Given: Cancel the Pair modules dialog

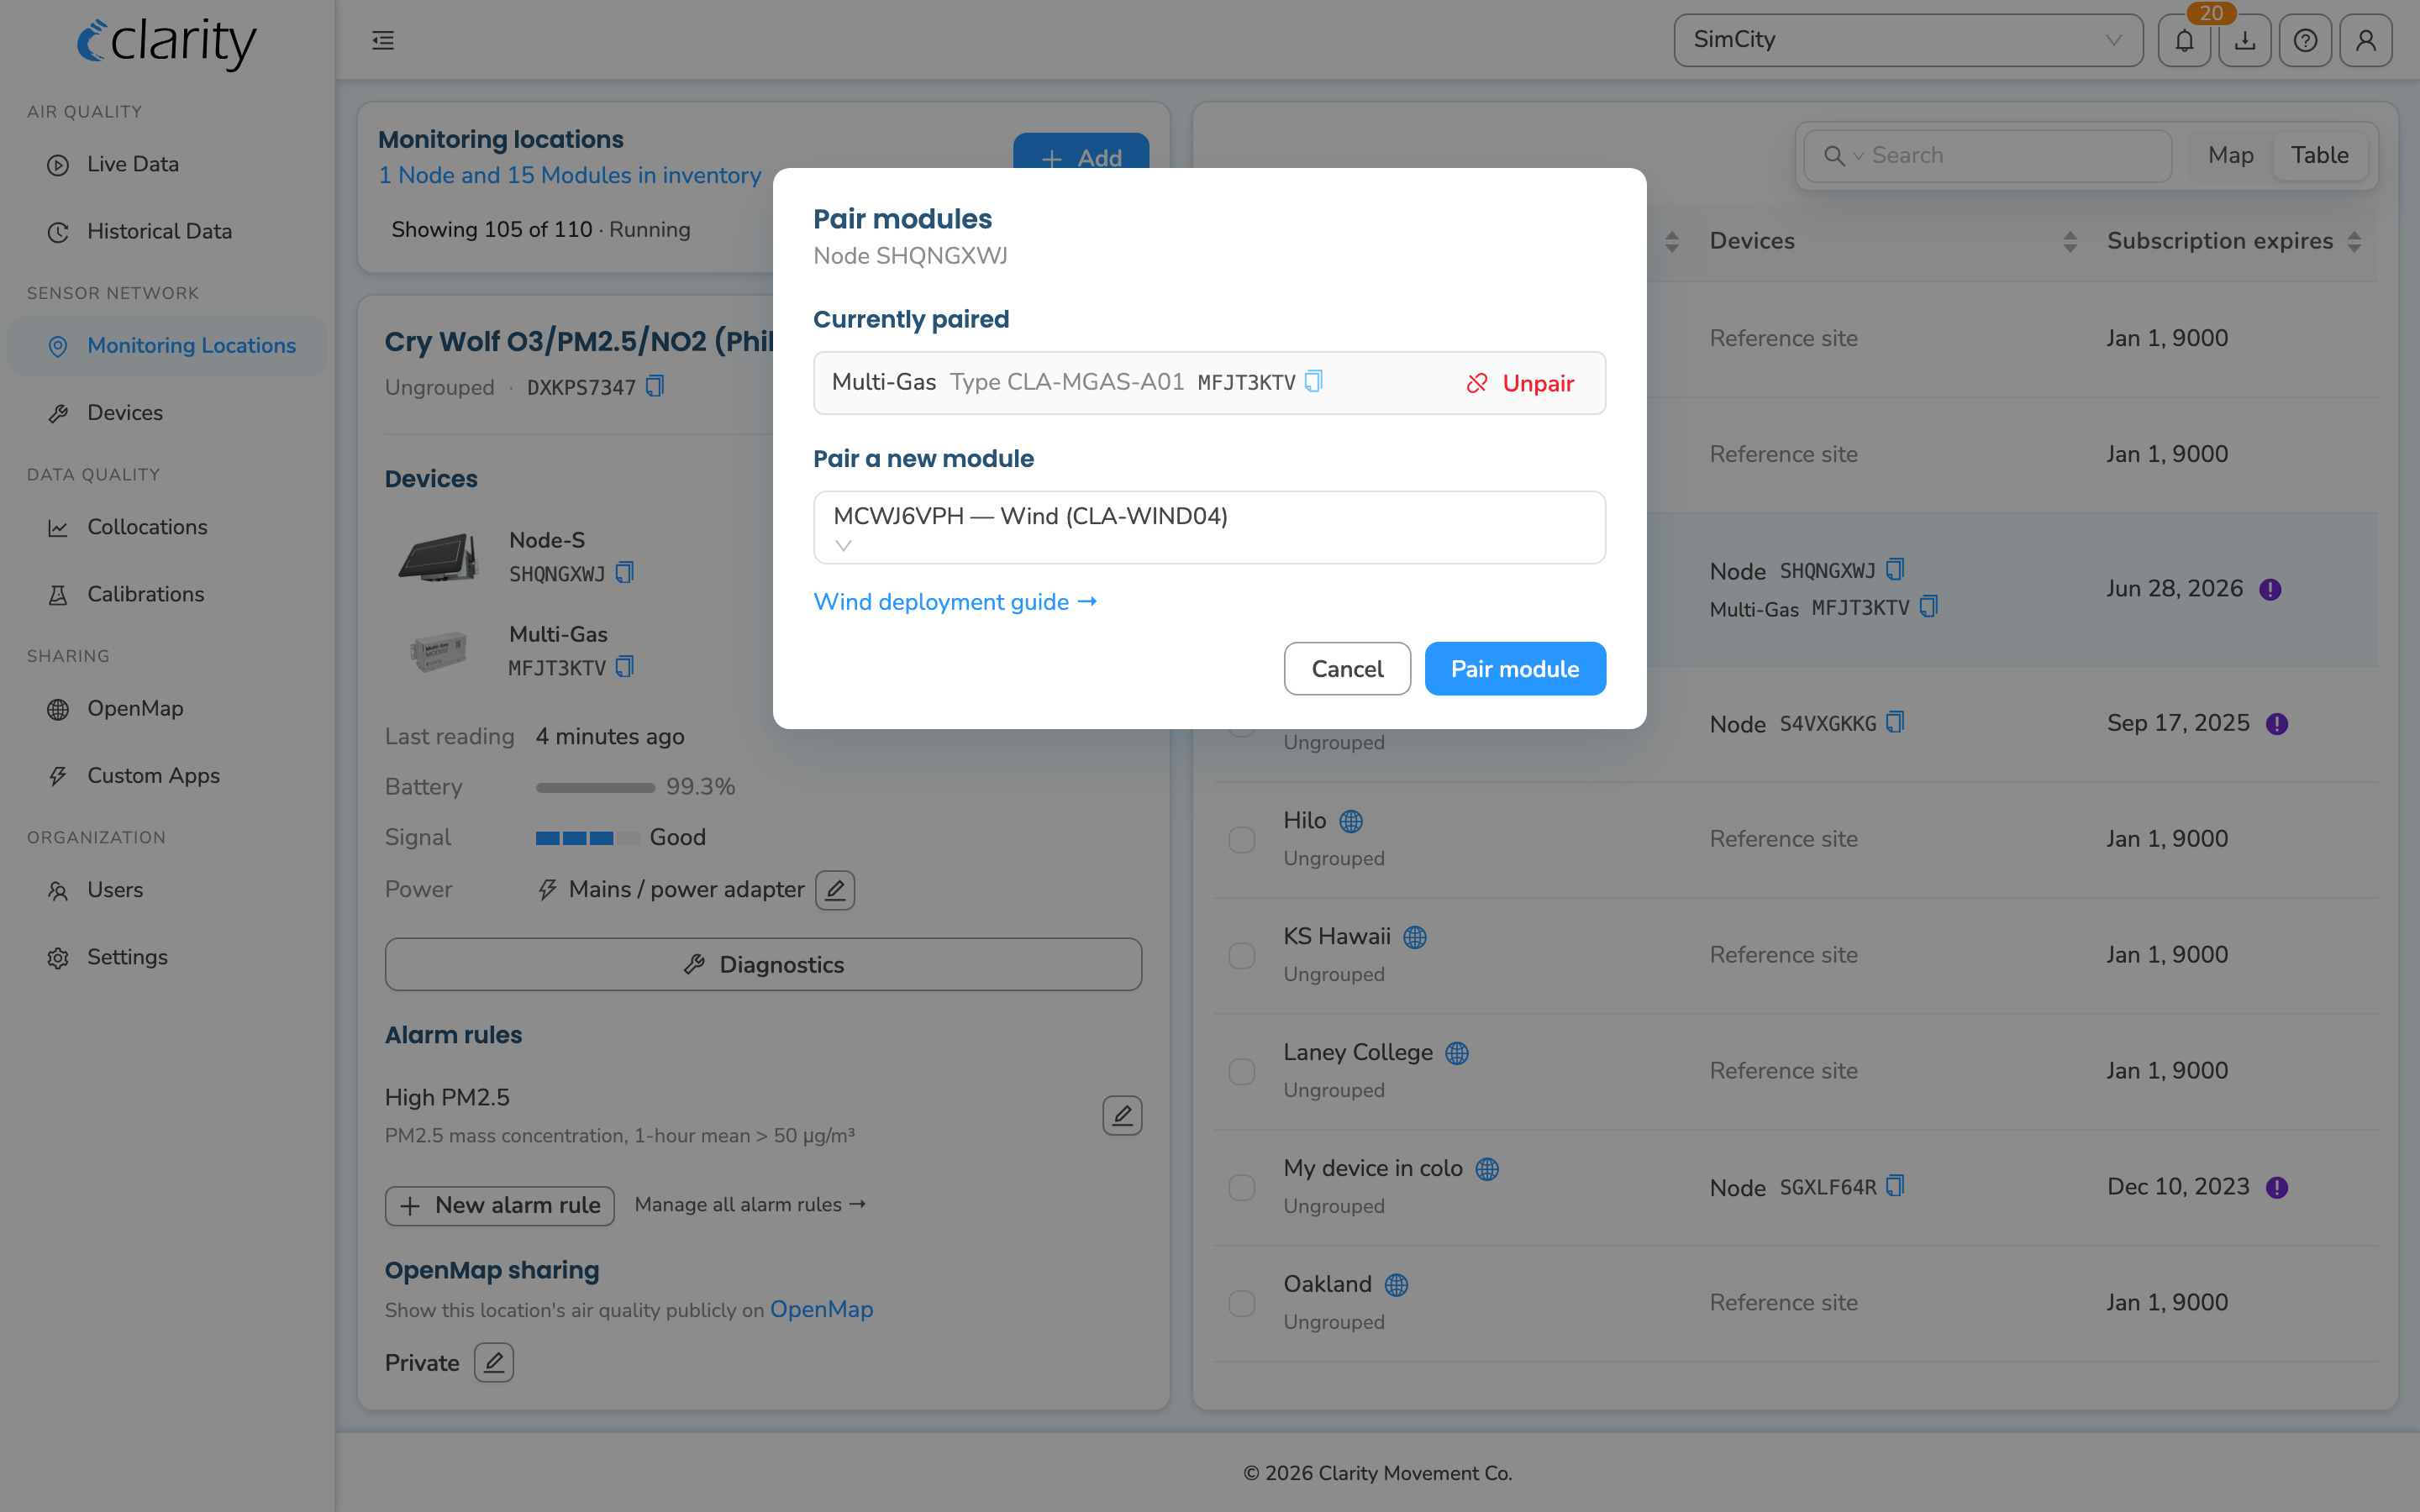Looking at the screenshot, I should click(1347, 668).
